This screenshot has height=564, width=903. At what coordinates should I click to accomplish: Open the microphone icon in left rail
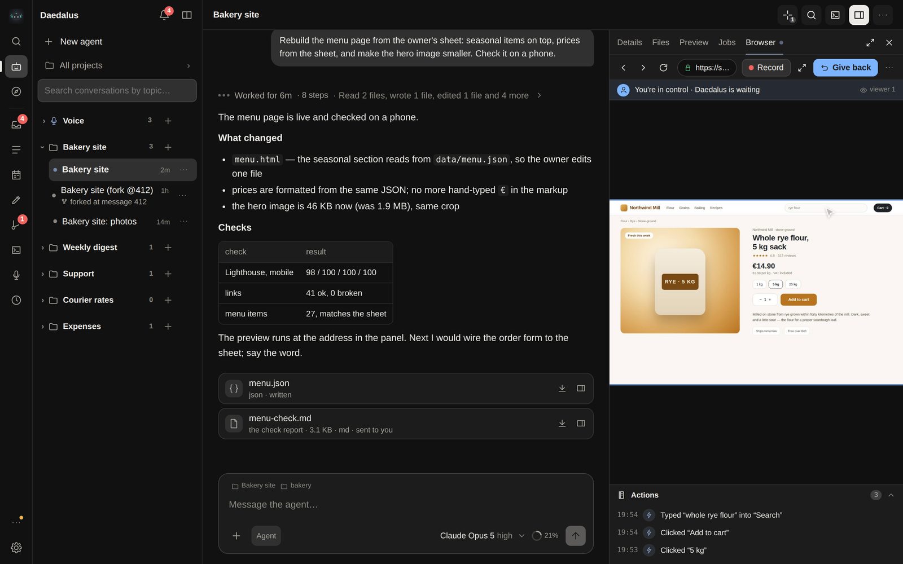pyautogui.click(x=16, y=275)
